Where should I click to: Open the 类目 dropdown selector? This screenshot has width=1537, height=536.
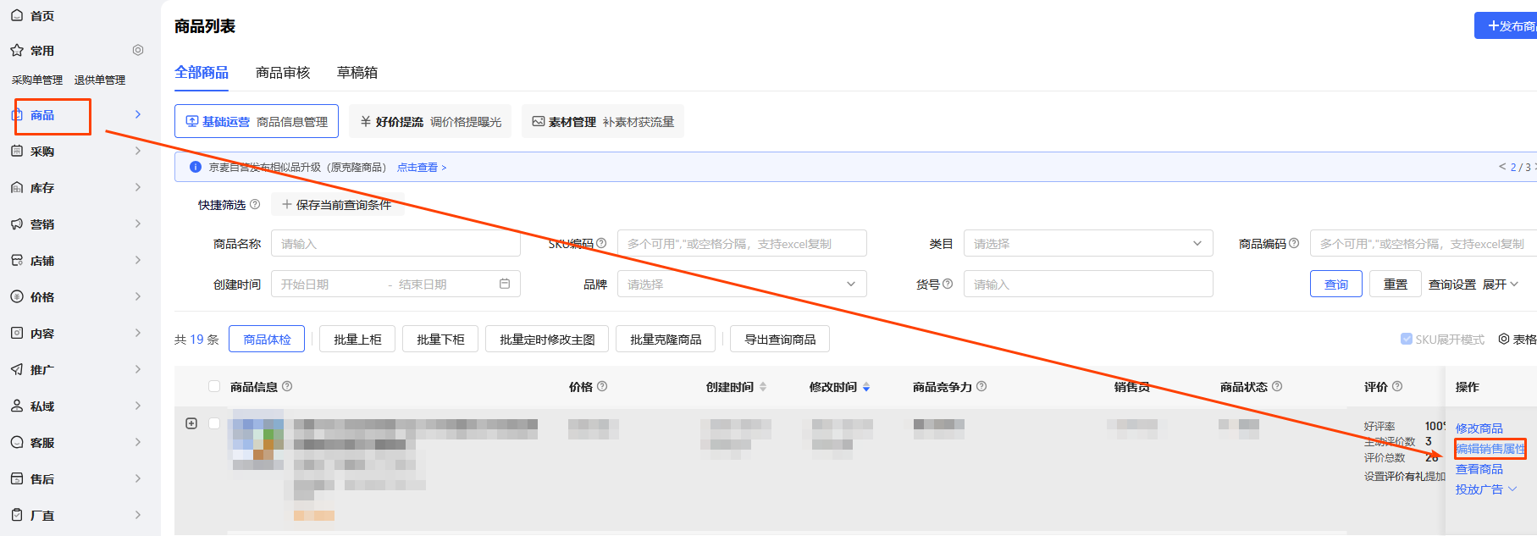pos(1087,244)
